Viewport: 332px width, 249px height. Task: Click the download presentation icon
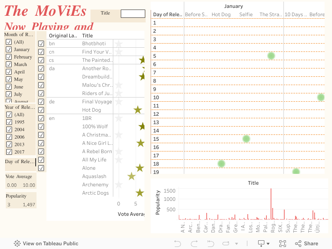point(261,244)
